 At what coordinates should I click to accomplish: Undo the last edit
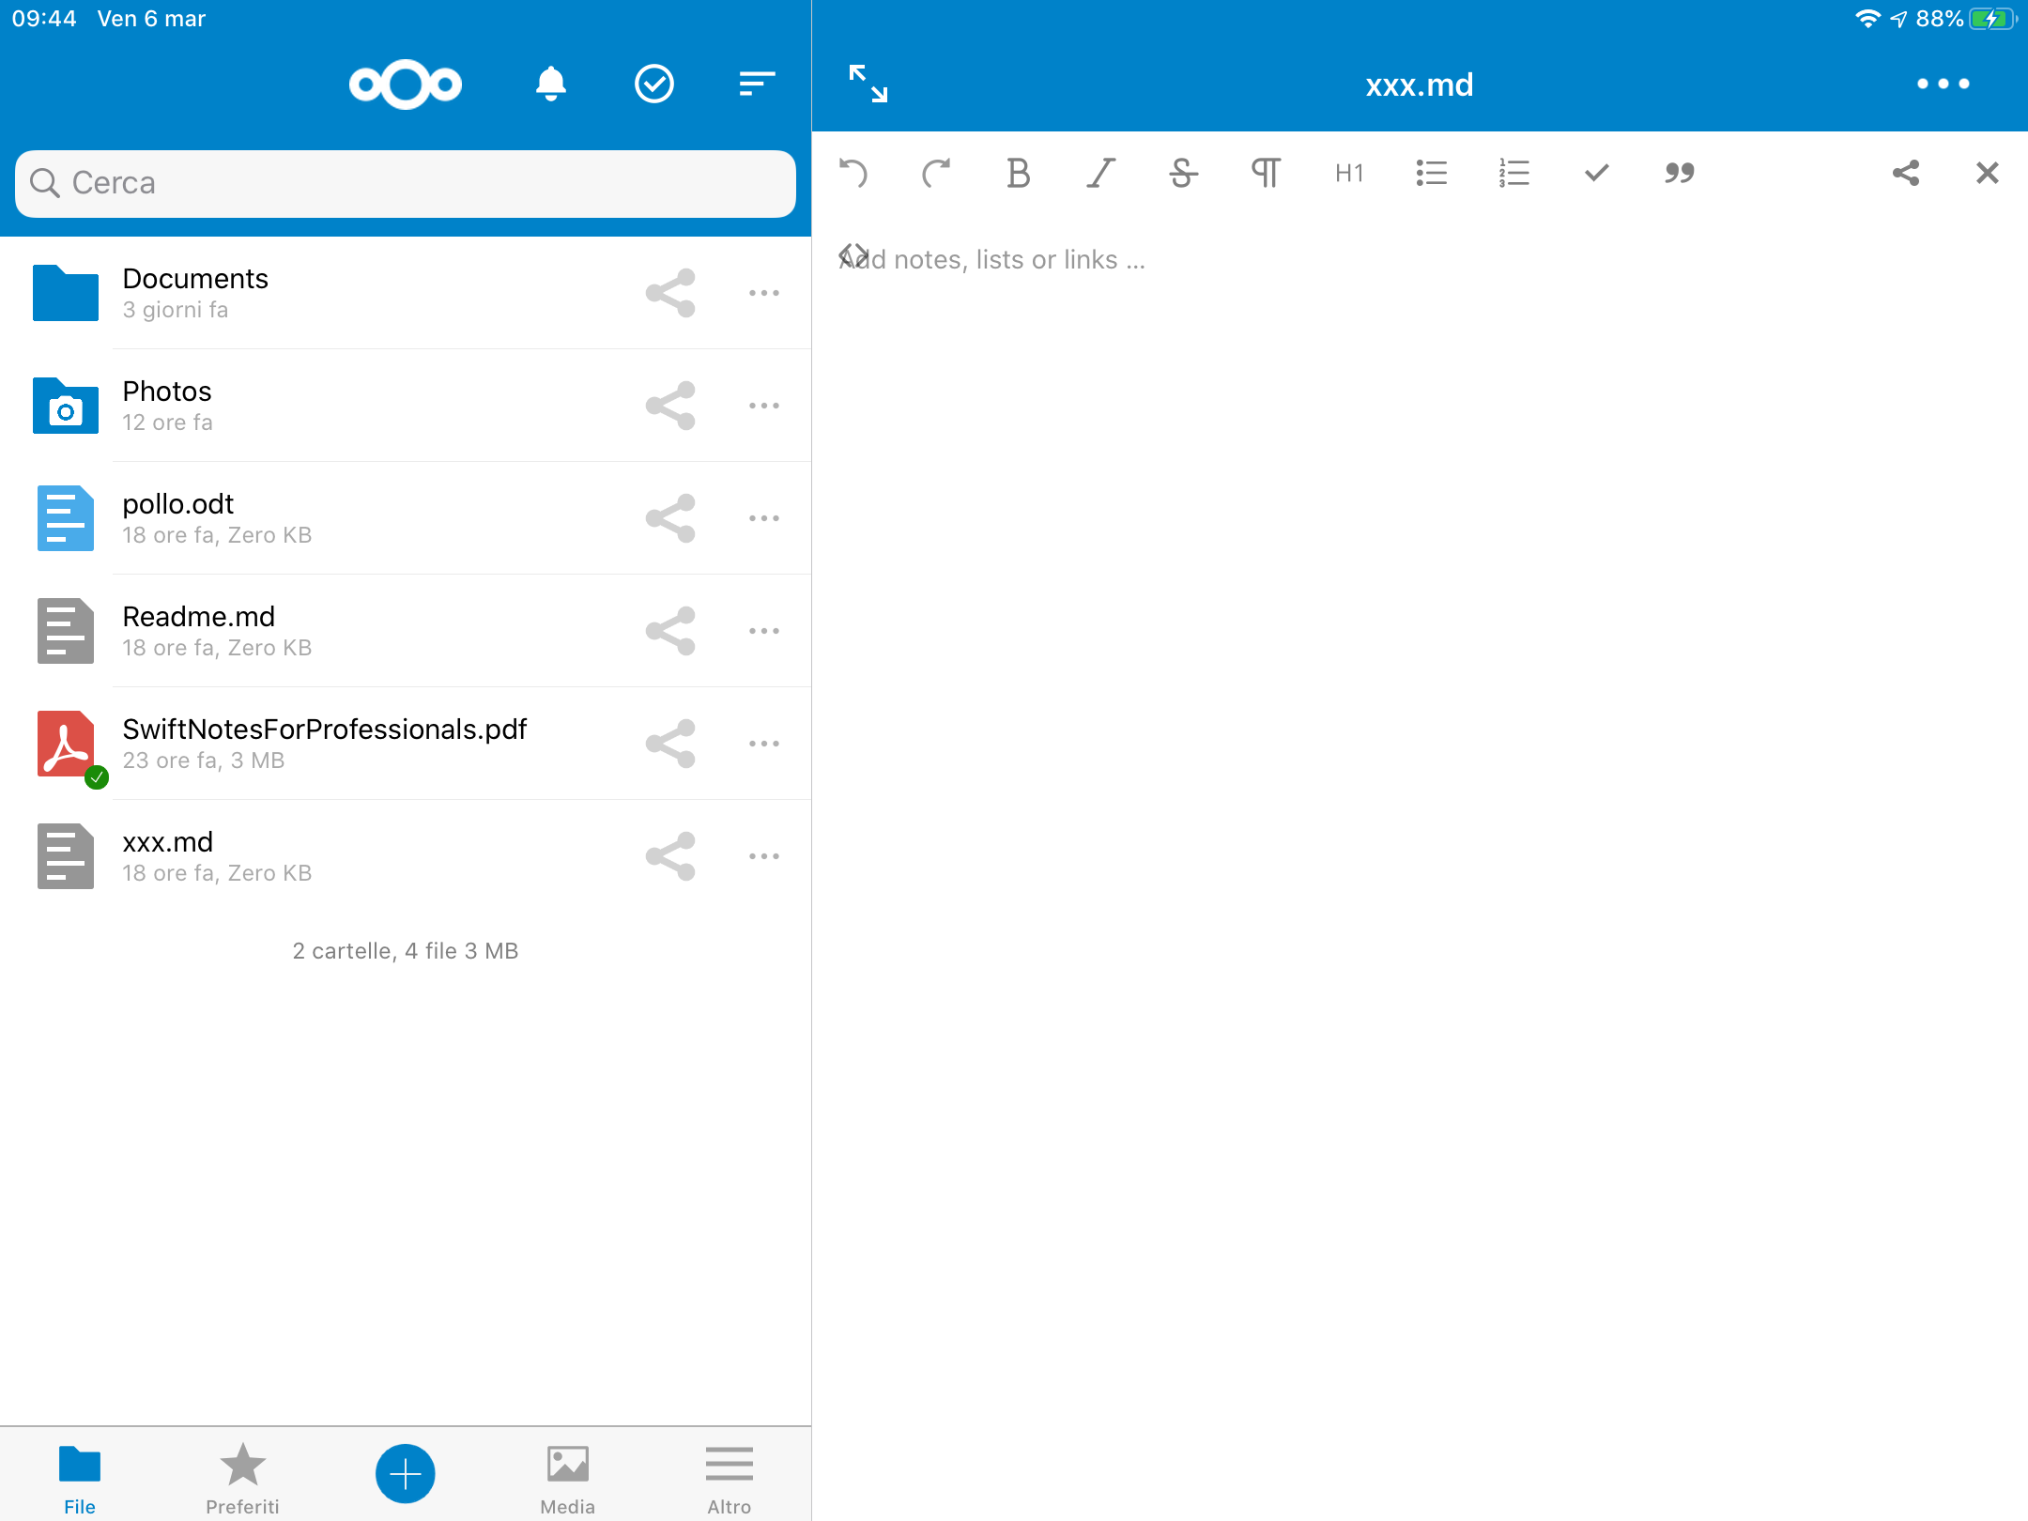click(853, 173)
